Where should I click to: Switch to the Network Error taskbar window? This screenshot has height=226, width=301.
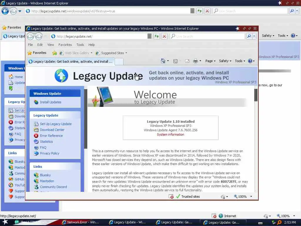(81, 222)
